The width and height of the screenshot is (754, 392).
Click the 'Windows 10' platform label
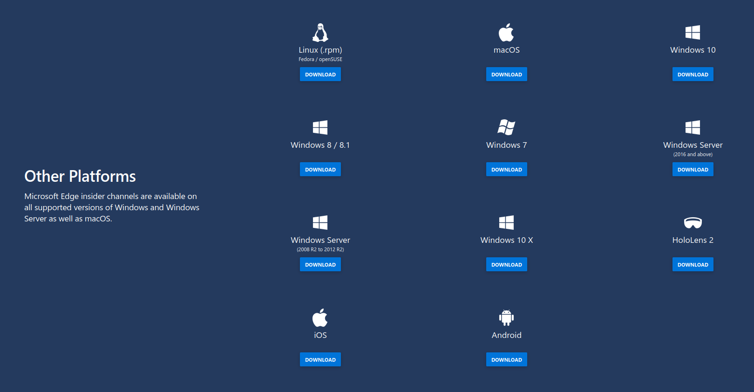[x=693, y=50]
